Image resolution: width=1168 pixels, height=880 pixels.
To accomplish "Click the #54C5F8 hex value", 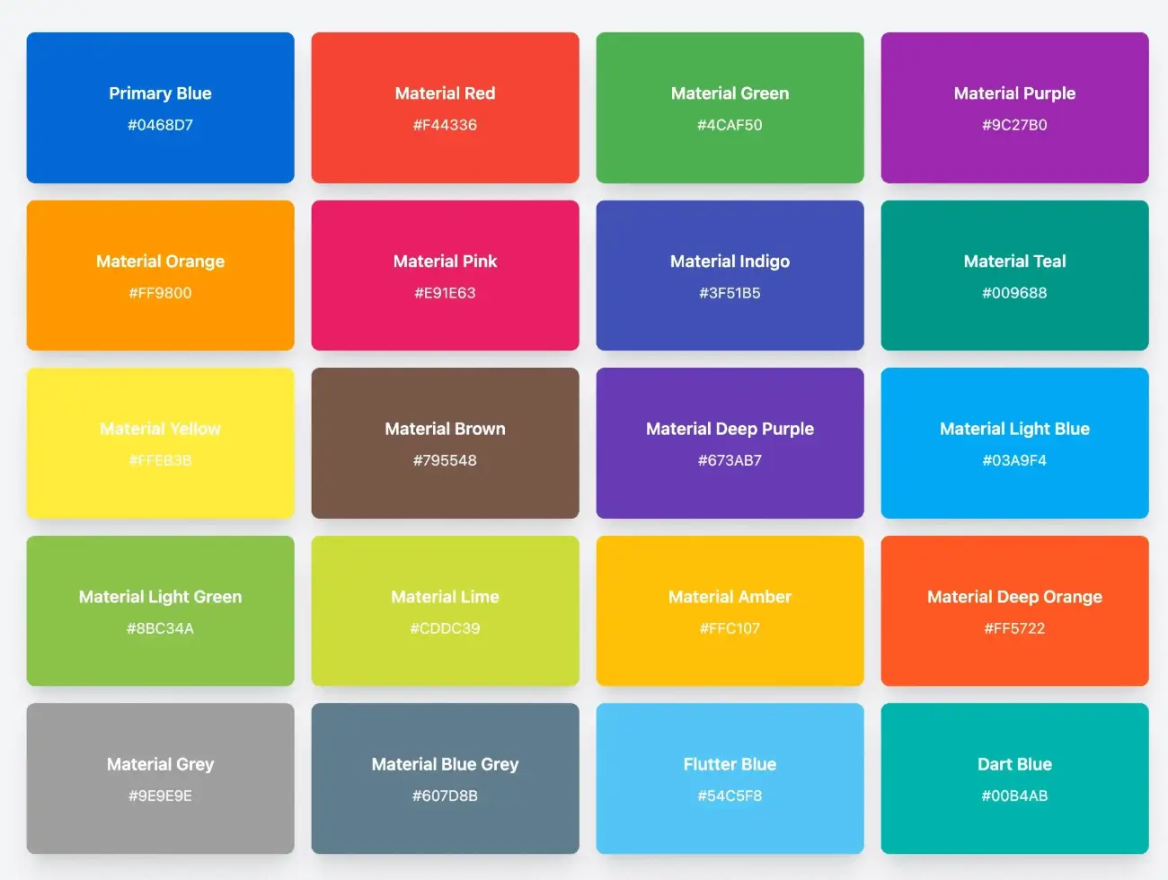I will click(730, 796).
